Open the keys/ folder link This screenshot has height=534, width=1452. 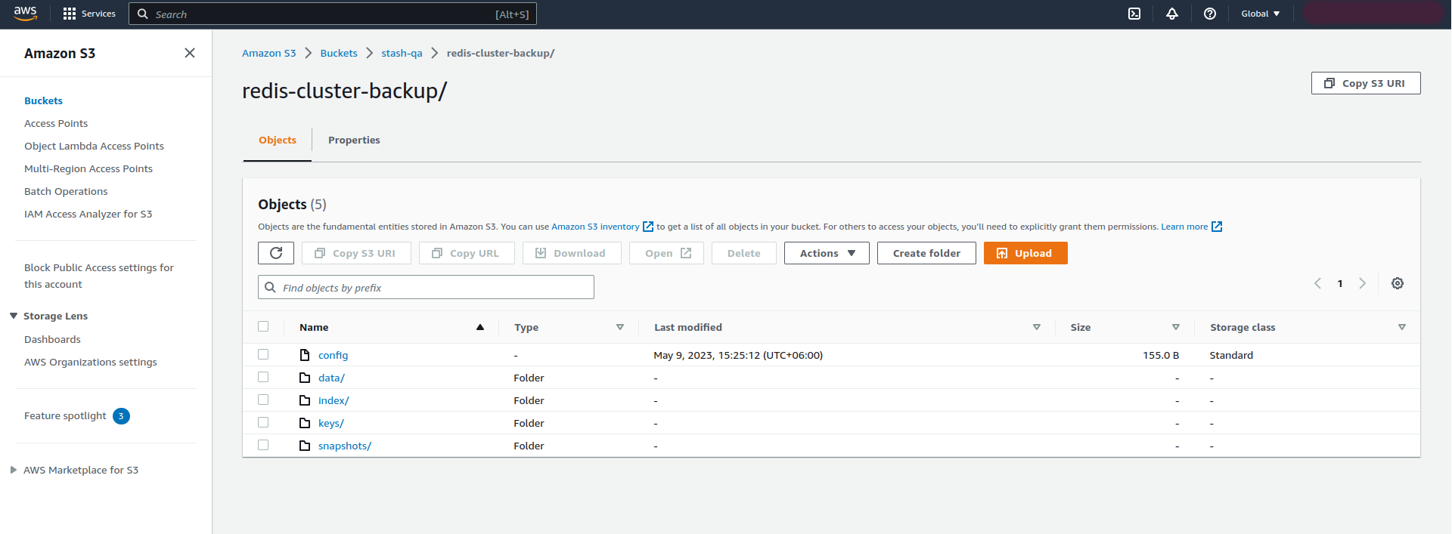click(x=331, y=423)
